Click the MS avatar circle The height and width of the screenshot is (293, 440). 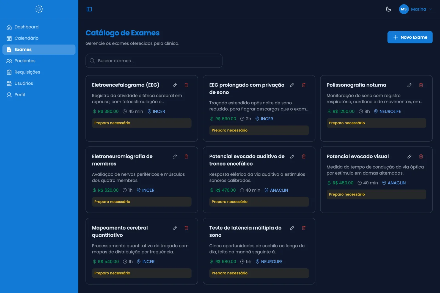404,9
